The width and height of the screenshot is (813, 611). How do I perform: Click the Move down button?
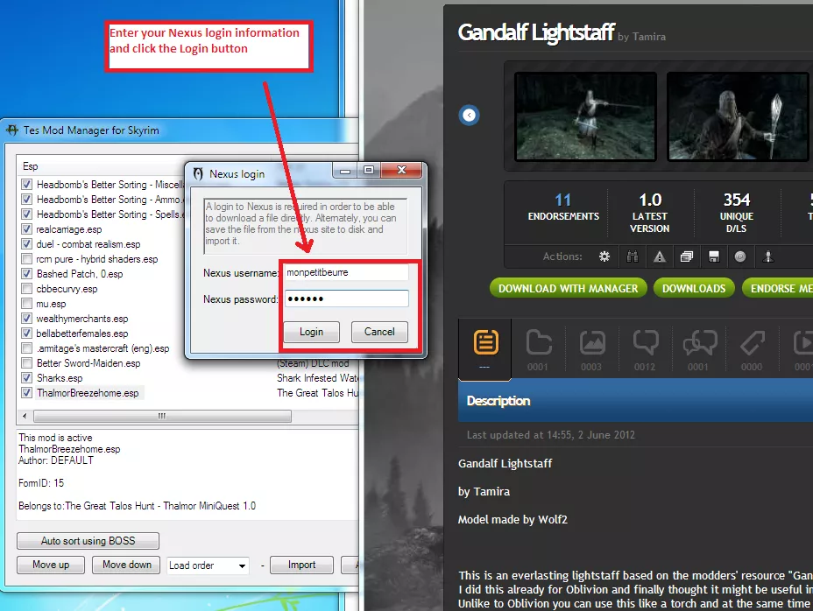[127, 565]
